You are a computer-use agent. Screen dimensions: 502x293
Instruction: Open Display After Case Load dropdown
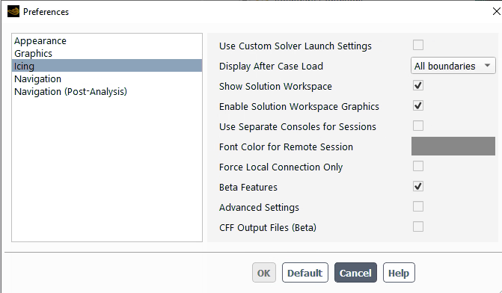tap(453, 66)
